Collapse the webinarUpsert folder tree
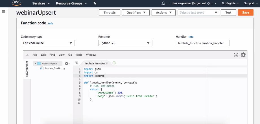Viewport: 260px width, 124px height. click(x=35, y=64)
